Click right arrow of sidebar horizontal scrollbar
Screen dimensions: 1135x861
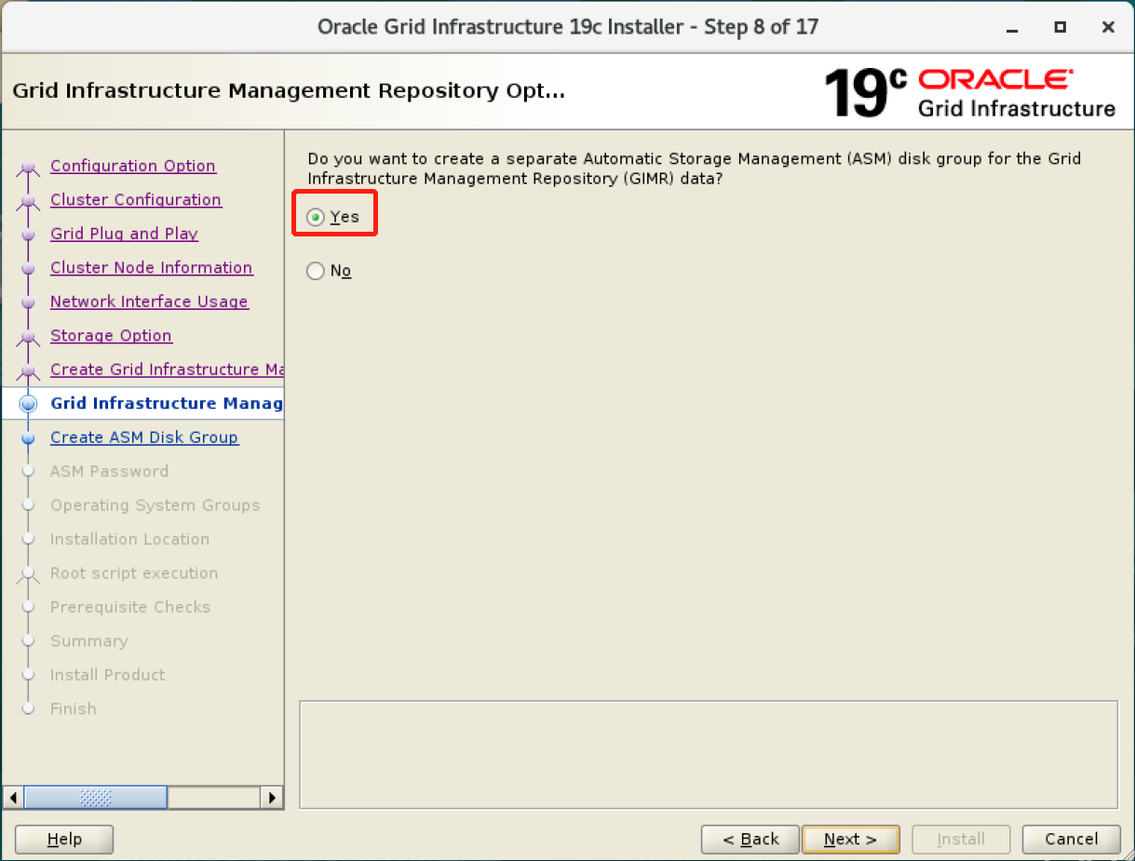click(x=272, y=798)
